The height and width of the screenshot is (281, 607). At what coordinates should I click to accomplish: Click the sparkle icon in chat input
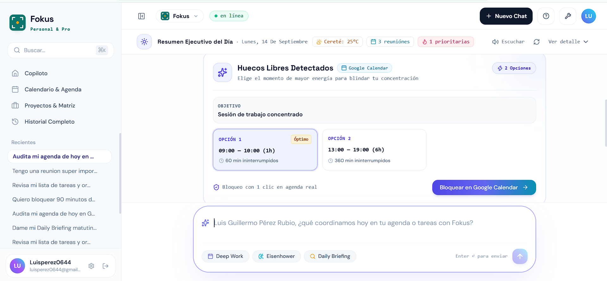click(205, 223)
